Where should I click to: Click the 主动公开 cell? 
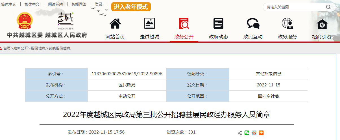(127, 96)
